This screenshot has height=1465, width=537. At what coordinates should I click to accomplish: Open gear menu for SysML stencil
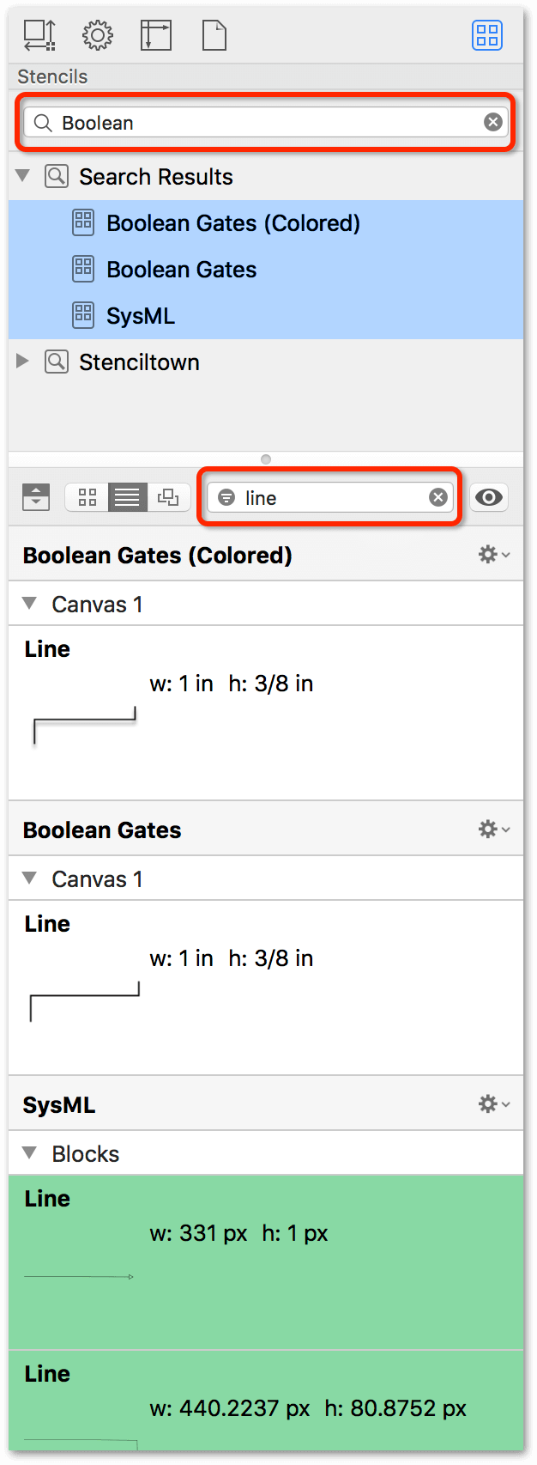493,1103
